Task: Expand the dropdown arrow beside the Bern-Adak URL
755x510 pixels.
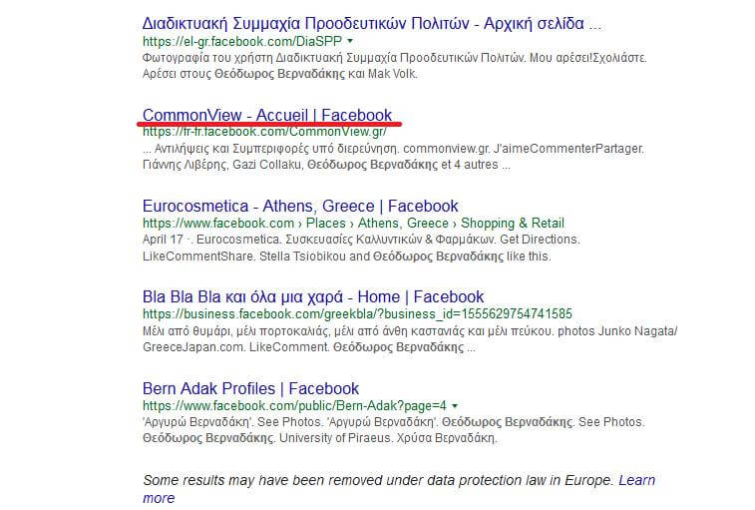Action: pos(455,407)
